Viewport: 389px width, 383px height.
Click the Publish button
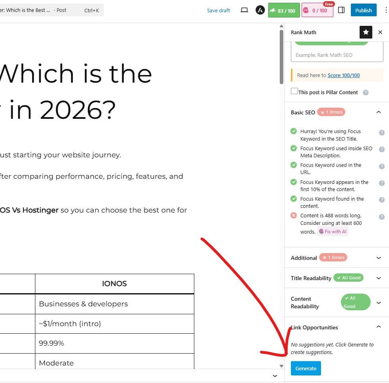364,10
